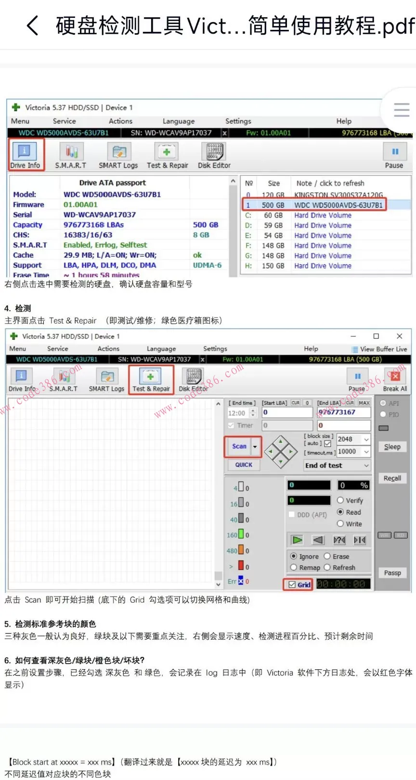The image size is (416, 780).
Task: Click the End time 12:00 stepper arrows
Action: pos(253,413)
